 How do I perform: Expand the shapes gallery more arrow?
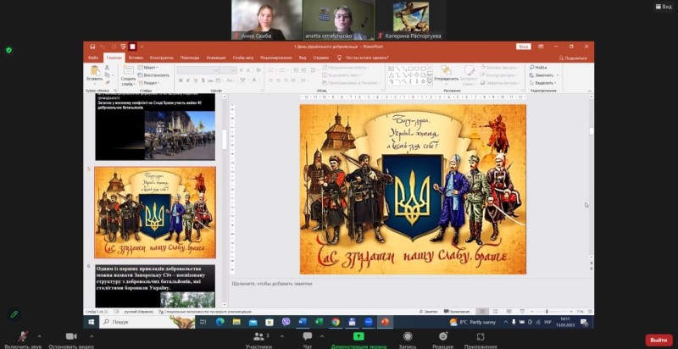pos(430,81)
